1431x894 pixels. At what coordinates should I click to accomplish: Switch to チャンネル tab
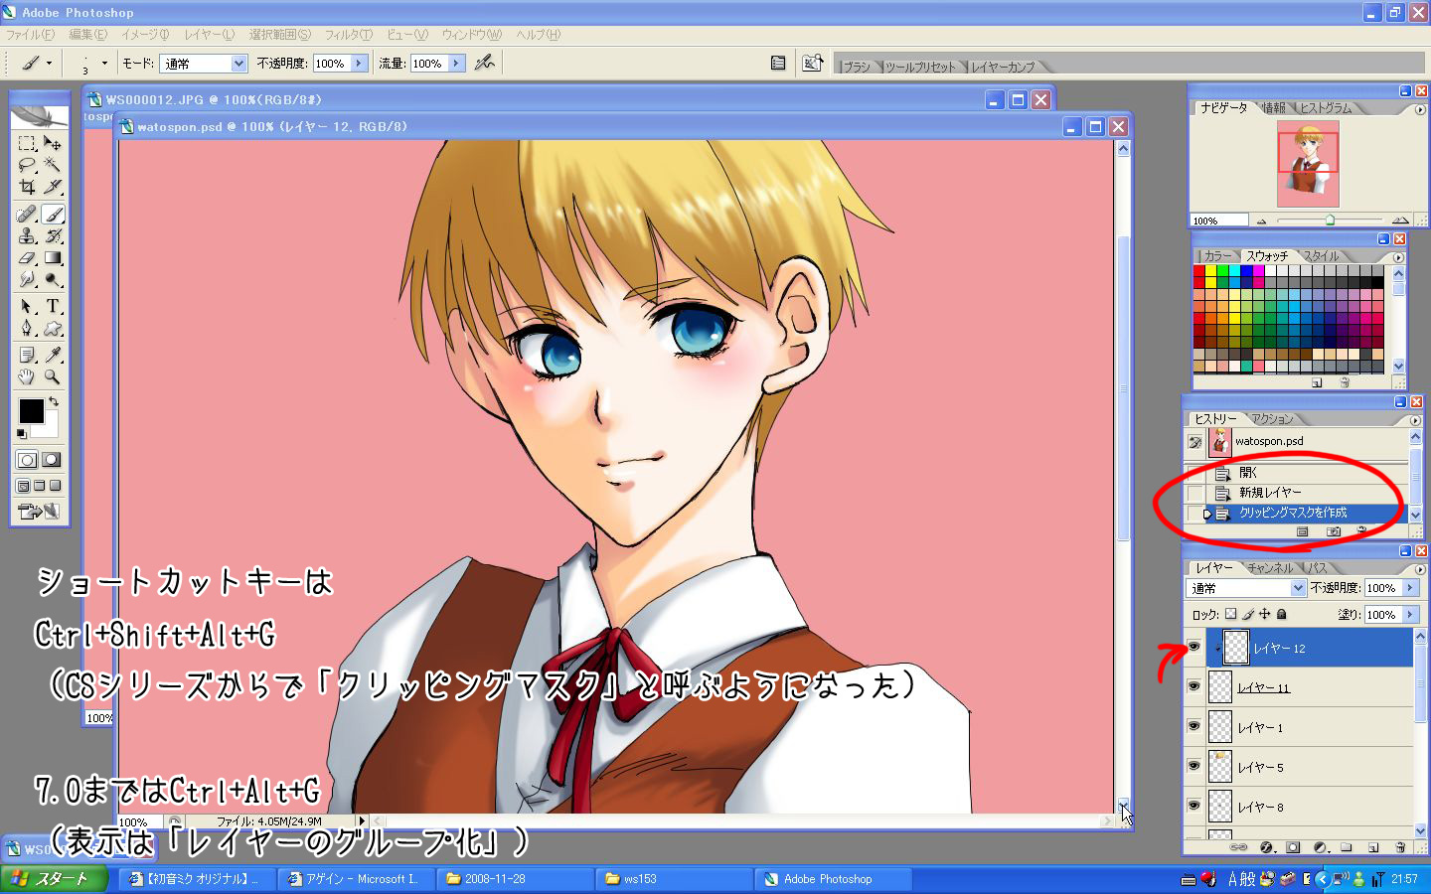(1271, 568)
